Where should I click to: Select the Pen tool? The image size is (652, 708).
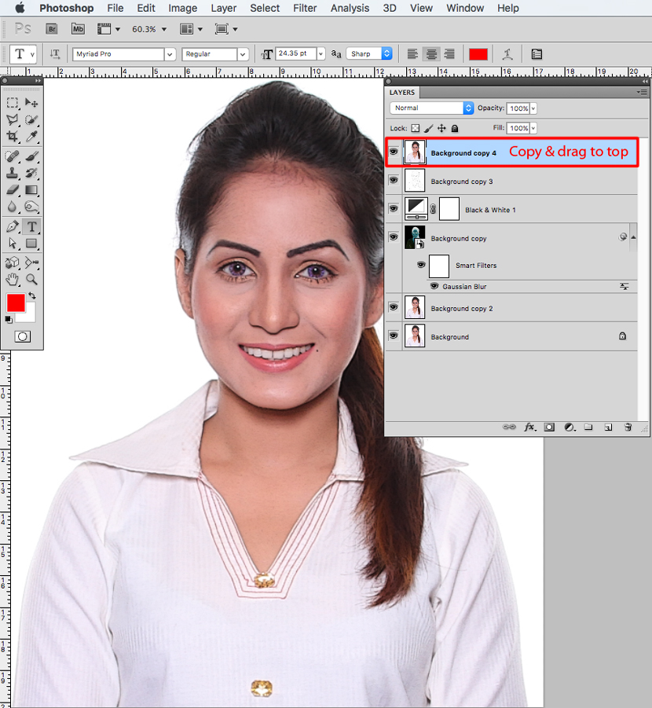click(x=13, y=226)
